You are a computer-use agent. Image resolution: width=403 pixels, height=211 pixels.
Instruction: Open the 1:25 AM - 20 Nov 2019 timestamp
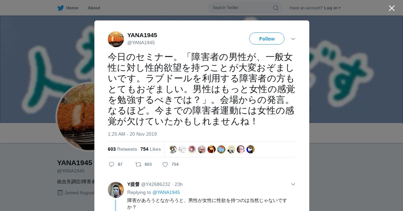point(132,134)
